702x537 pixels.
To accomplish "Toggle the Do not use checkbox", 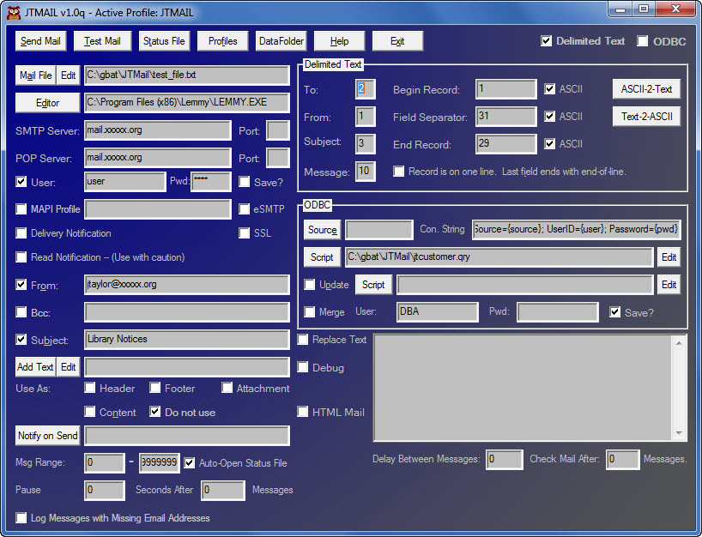I will point(155,412).
